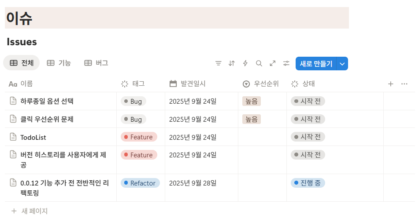This screenshot has width=419, height=222.
Task: Click Feature tag of 버전 히스토리 row
Action: (139, 155)
